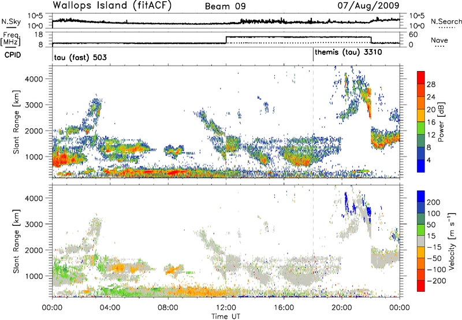Click the '18' frequency axis tick label
Image resolution: width=462 pixels, height=320 pixels.
(x=39, y=35)
